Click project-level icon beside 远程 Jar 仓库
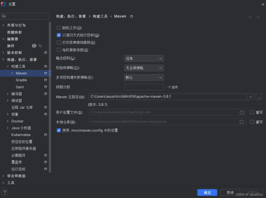 tap(46, 107)
